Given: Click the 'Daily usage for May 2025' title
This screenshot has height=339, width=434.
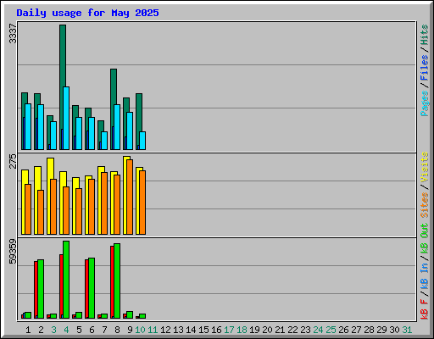Looking at the screenshot, I should pyautogui.click(x=87, y=13).
